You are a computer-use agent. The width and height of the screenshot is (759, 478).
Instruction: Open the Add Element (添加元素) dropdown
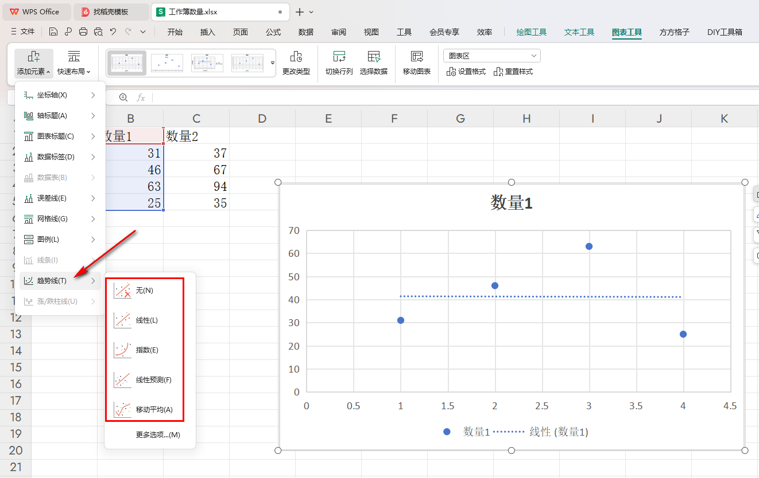point(33,63)
